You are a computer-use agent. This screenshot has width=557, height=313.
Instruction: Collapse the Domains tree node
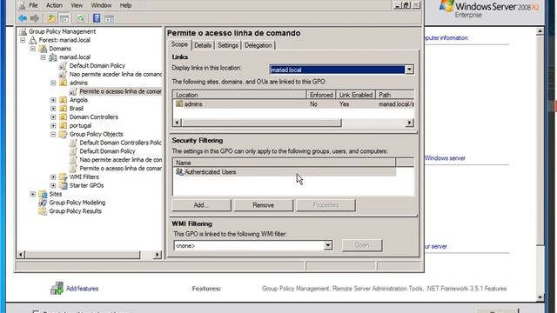(x=33, y=49)
